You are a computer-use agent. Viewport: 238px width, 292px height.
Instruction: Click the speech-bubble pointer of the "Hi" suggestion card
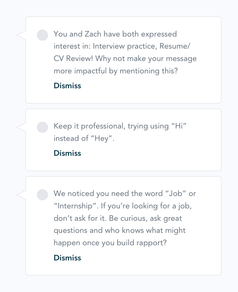pos(21,127)
